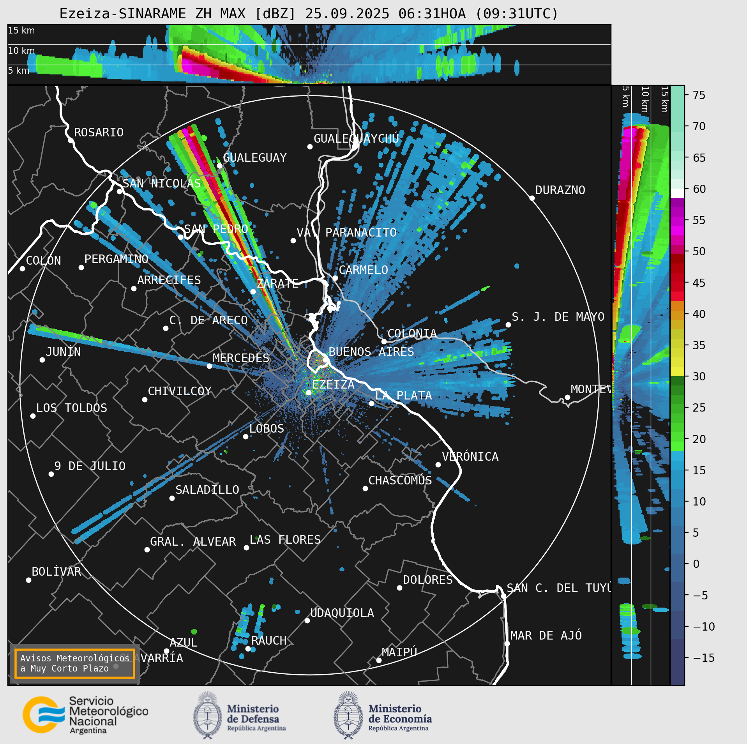Click the SAN NICOLÁS city marker
Viewport: 747px width, 744px height.
[x=119, y=191]
